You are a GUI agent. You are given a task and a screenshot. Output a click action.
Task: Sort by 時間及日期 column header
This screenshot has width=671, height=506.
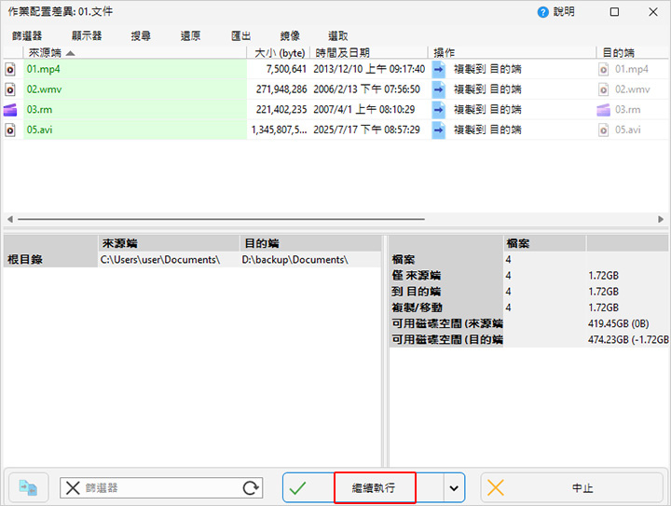click(x=369, y=52)
